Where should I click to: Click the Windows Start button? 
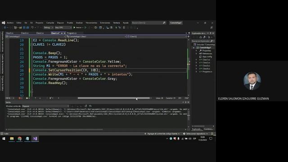(4, 139)
